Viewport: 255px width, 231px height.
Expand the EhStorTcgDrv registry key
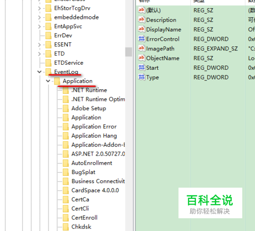pos(39,8)
